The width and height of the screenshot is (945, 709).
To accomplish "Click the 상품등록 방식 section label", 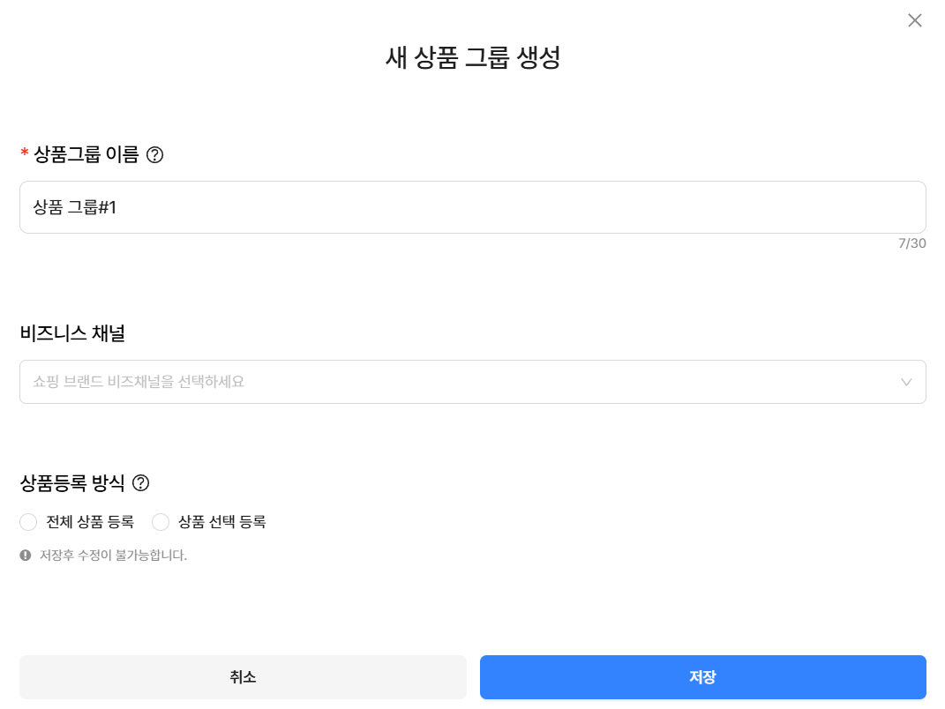I will point(72,482).
